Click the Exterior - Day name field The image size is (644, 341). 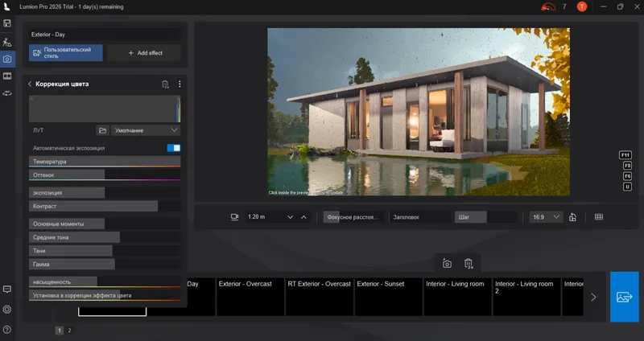(105, 35)
